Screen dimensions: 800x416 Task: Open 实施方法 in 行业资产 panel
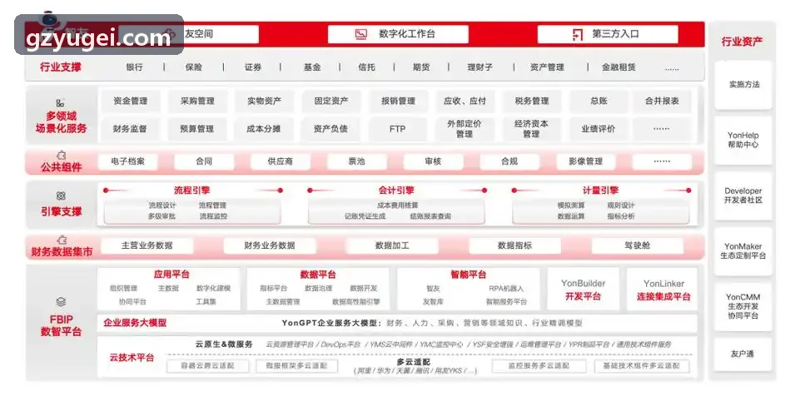(x=744, y=85)
